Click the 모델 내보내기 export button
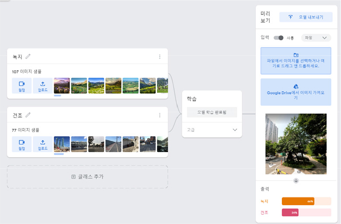Viewport: 341px width, 224px height. (306, 17)
